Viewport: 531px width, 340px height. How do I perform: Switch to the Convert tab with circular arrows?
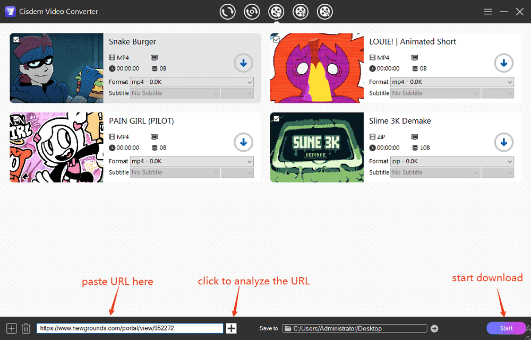[227, 12]
